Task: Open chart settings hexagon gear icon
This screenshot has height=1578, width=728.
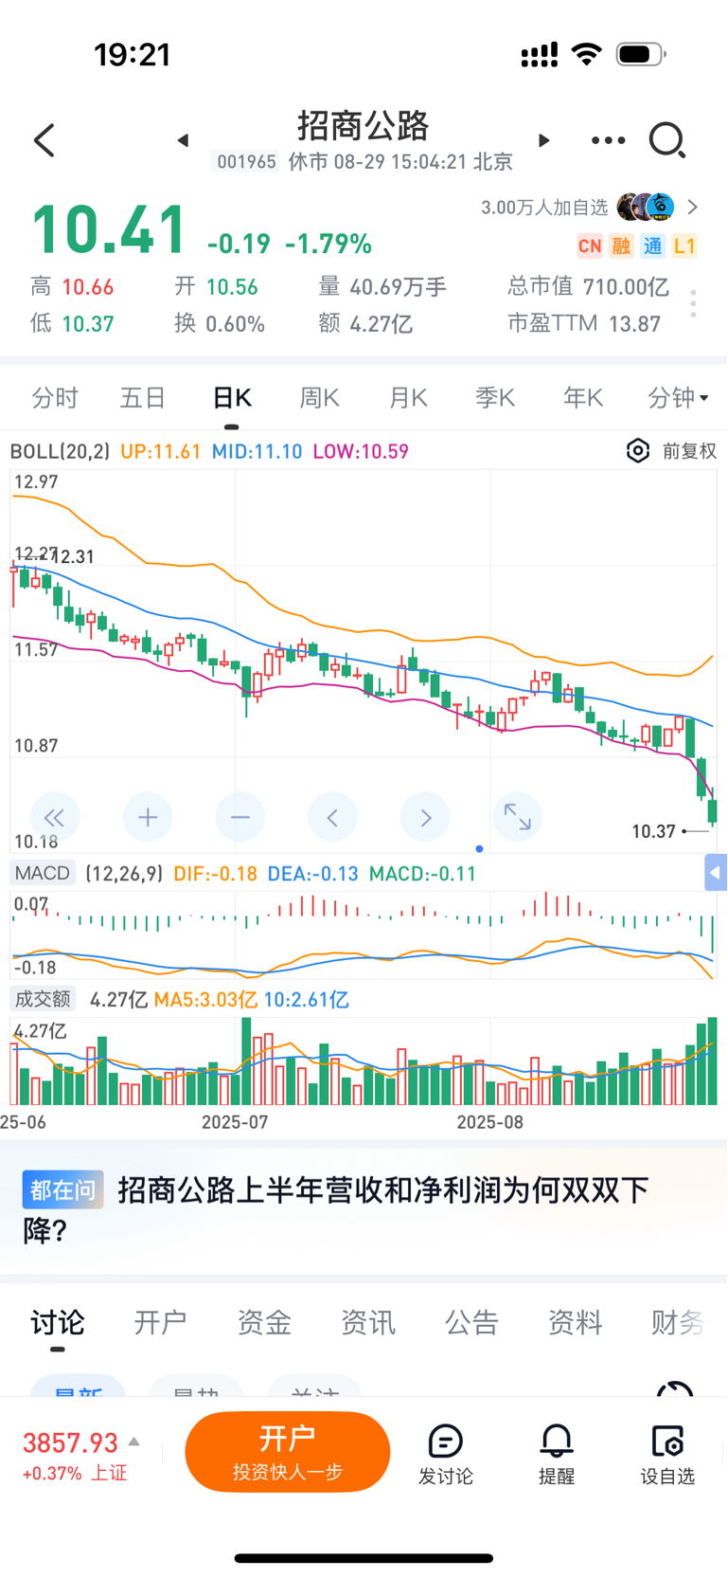Action: [x=638, y=450]
